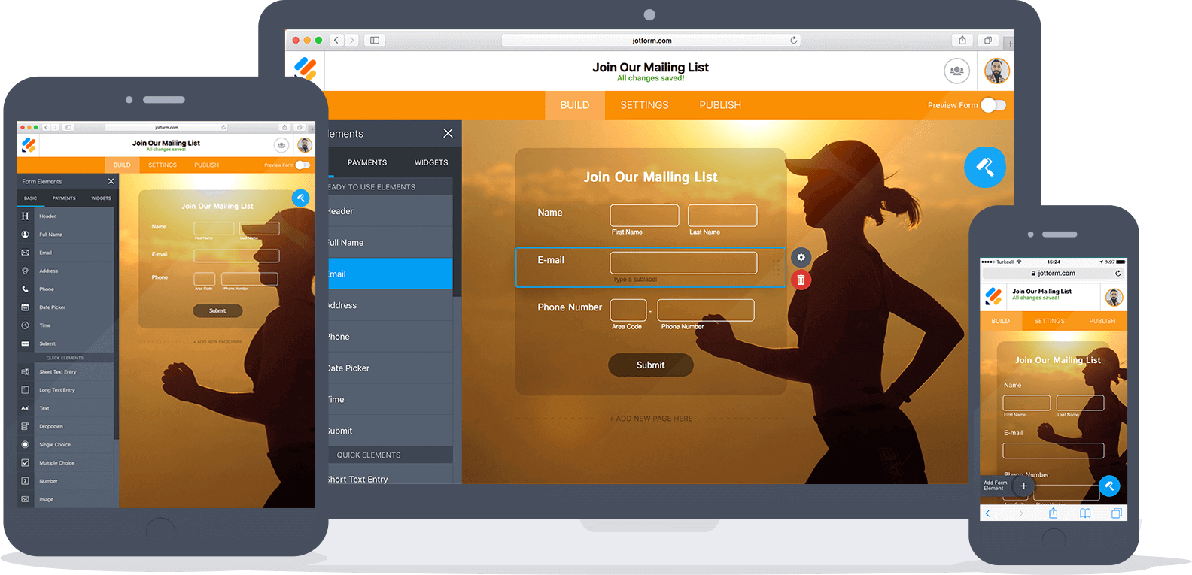Open form designer paint roller on laptop
This screenshot has width=1192, height=575.
click(x=984, y=167)
